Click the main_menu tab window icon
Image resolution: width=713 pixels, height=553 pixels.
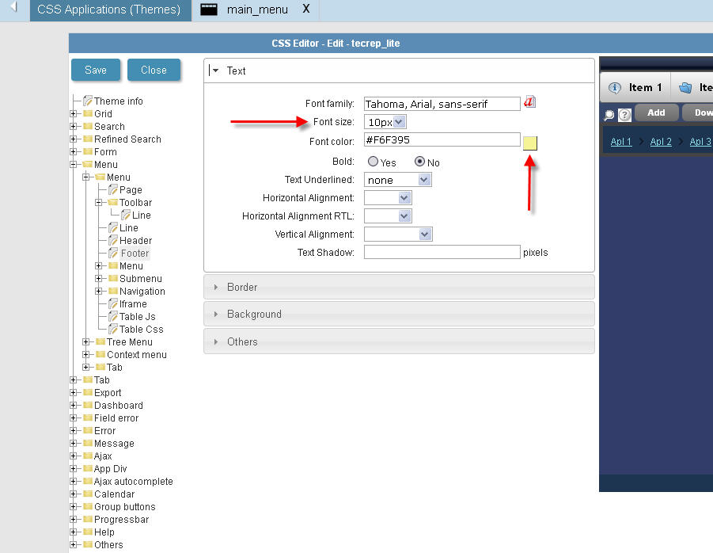pyautogui.click(x=209, y=10)
